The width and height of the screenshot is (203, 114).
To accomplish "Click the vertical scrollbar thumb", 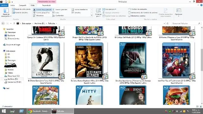I will 202,60.
